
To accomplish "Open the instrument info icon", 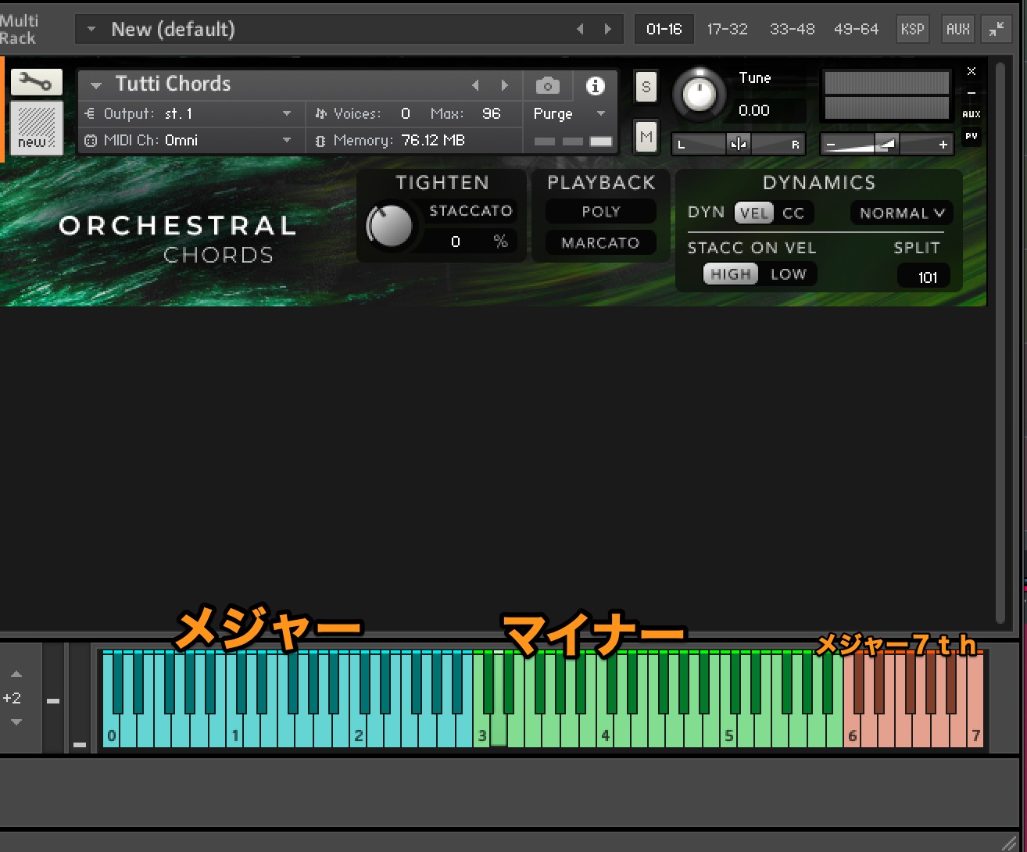I will pos(595,85).
